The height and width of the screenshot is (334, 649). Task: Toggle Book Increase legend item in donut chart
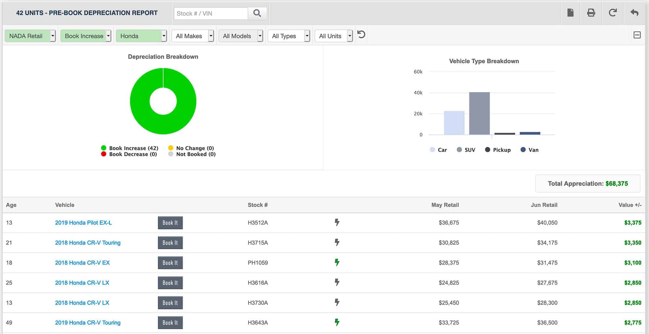[x=130, y=148]
